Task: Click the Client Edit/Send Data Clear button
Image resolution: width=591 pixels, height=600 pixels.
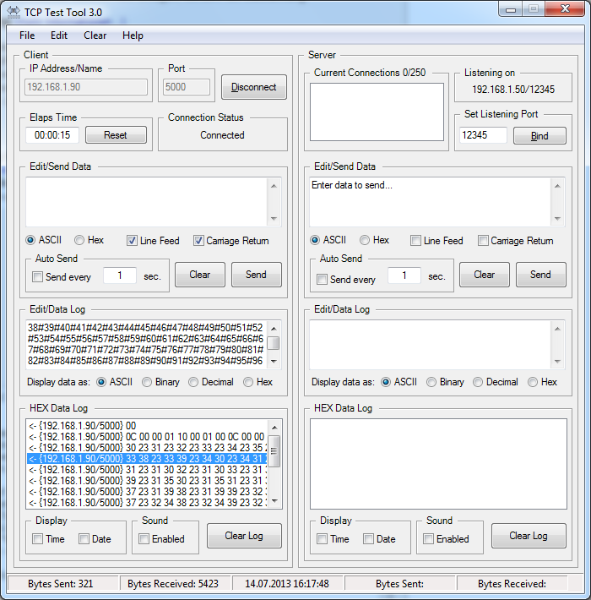Action: [200, 275]
